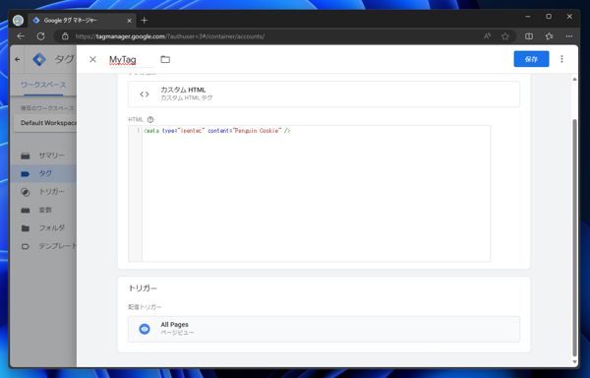Click the browser profile avatar icon
This screenshot has width=590, height=378.
pos(18,21)
